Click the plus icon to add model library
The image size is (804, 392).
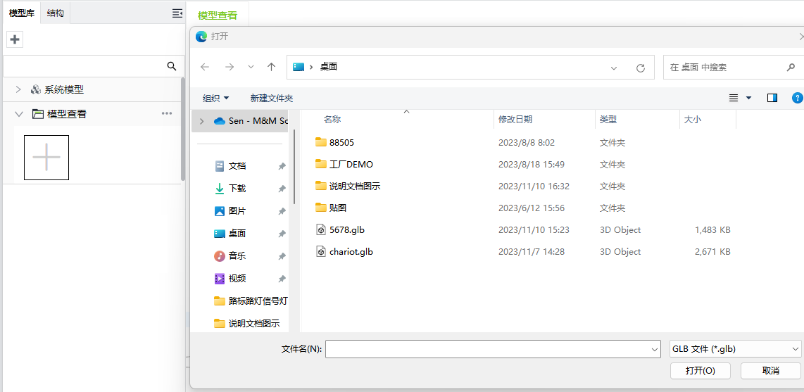coord(15,39)
